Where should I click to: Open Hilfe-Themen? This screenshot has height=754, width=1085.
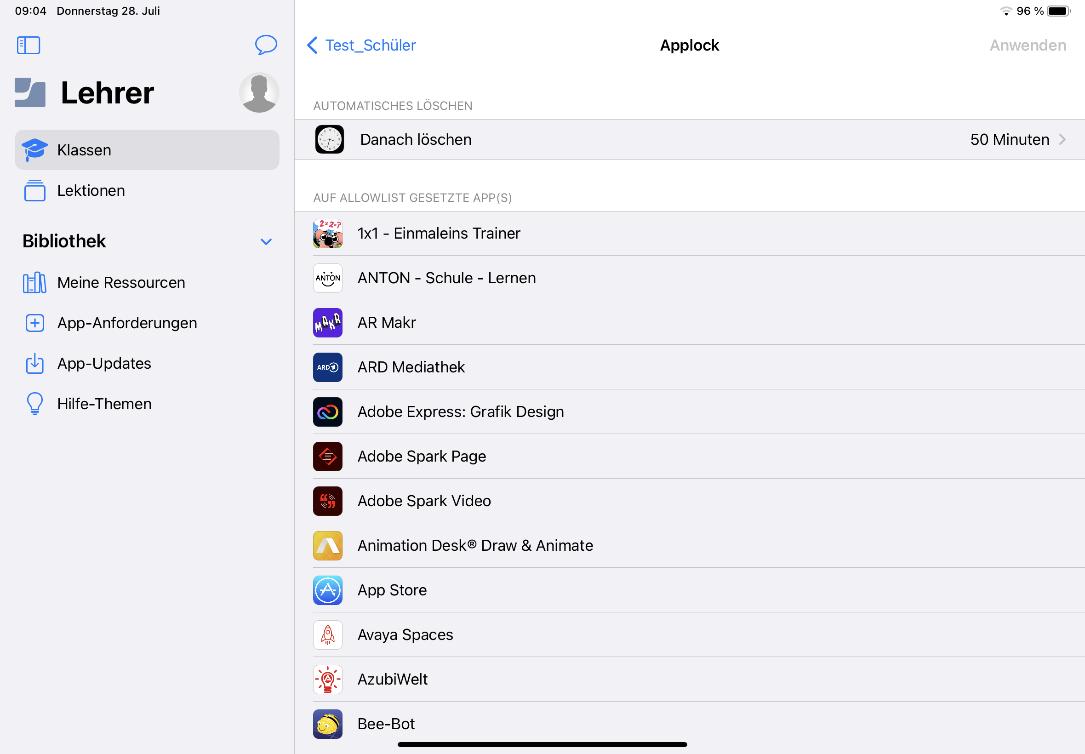click(x=147, y=404)
